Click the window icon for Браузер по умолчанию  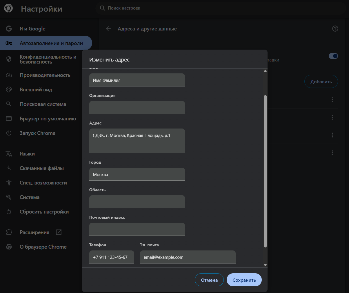coord(9,118)
